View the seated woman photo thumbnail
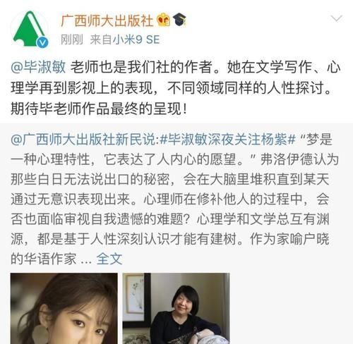 176,308
